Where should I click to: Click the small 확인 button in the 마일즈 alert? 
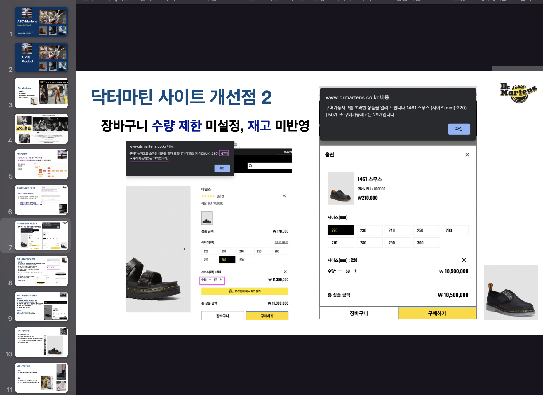coord(222,168)
